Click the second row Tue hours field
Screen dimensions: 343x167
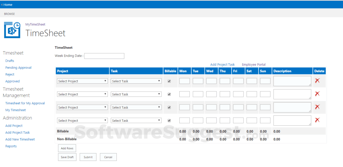click(x=198, y=94)
